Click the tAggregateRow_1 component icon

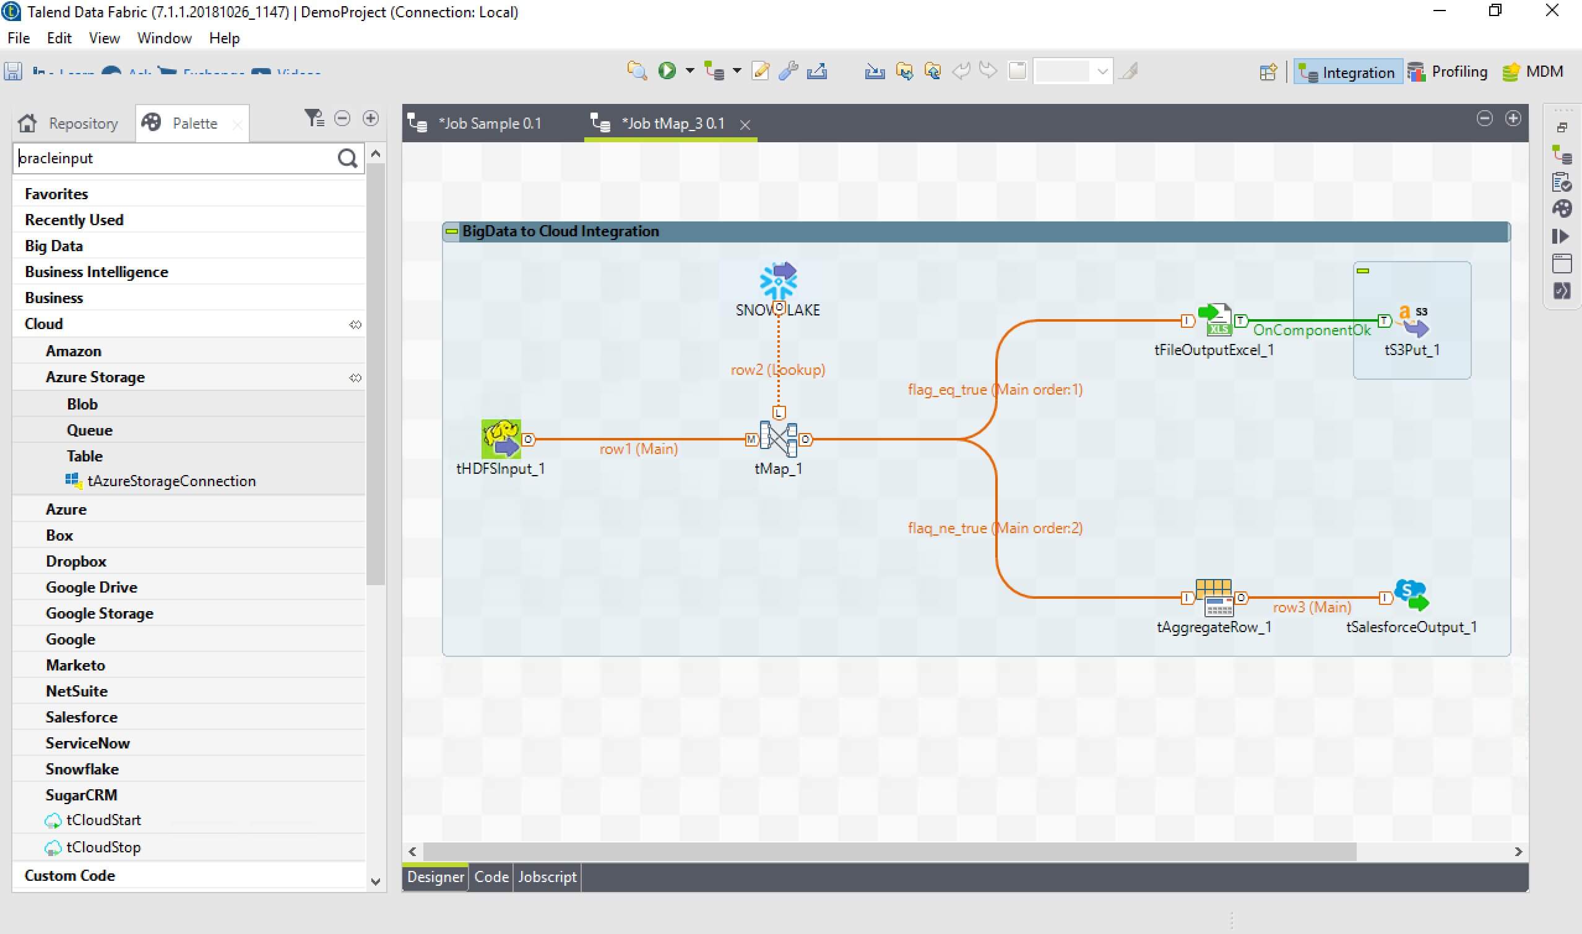pos(1214,598)
